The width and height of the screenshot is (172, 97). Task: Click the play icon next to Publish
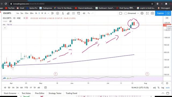pyautogui.click(x=169, y=13)
